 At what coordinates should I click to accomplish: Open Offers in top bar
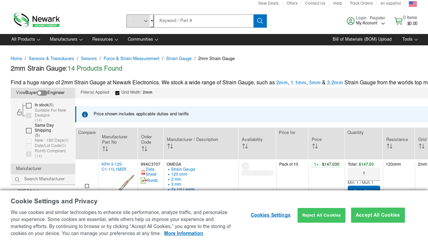tap(292, 3)
